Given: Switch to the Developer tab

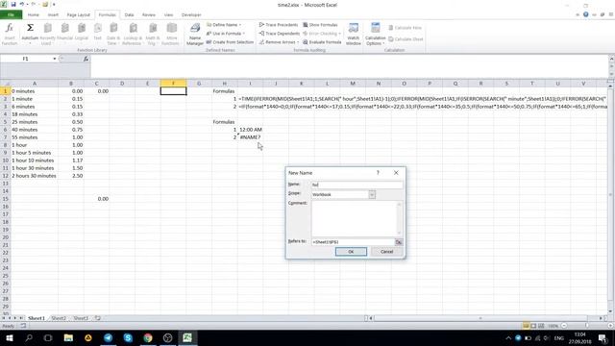Looking at the screenshot, I should coord(191,15).
